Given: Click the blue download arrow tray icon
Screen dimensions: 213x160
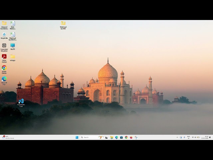Looking at the screenshot, I should pyautogui.click(x=184, y=137).
